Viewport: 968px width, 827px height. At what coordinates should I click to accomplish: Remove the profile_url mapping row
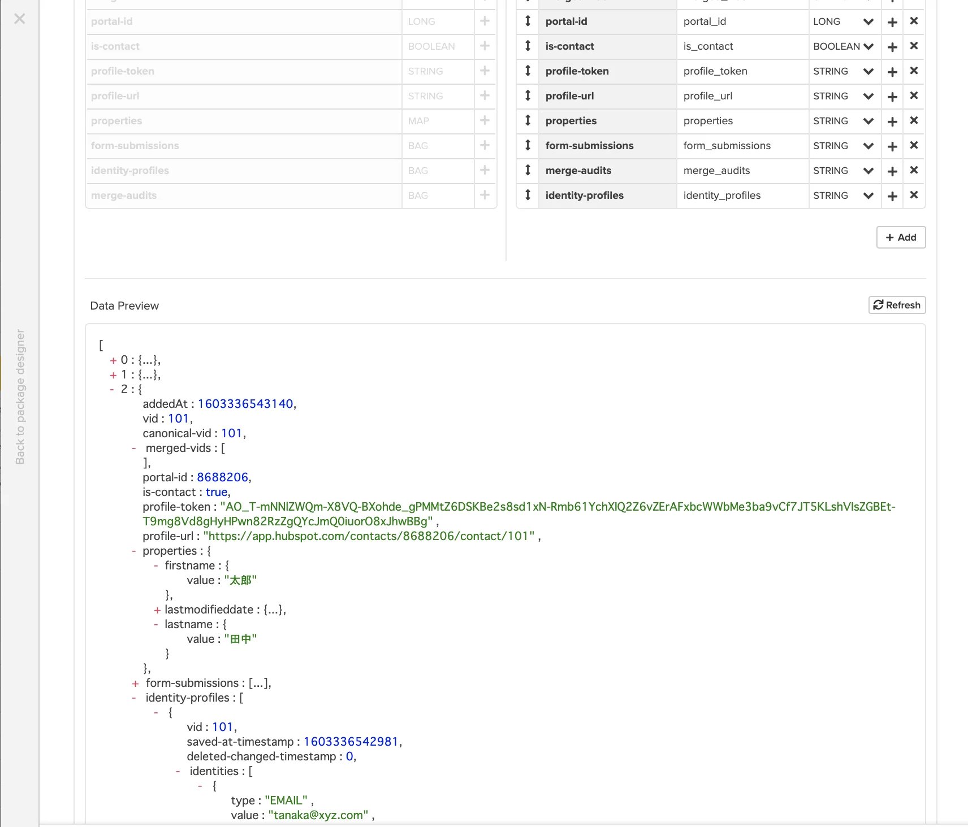pyautogui.click(x=914, y=96)
